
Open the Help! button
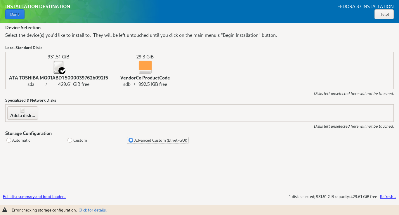click(x=384, y=14)
